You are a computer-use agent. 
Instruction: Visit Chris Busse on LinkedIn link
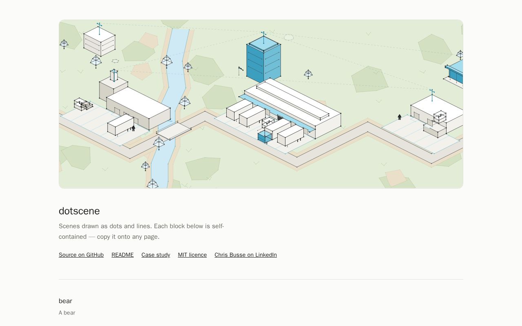246,255
